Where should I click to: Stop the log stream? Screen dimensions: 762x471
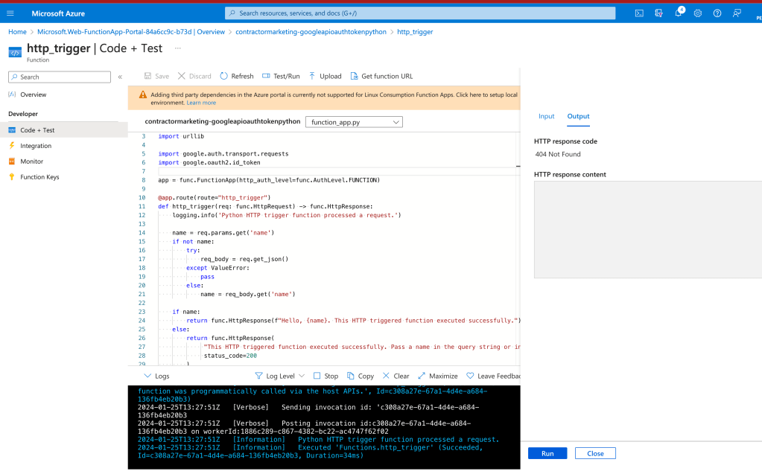[326, 376]
